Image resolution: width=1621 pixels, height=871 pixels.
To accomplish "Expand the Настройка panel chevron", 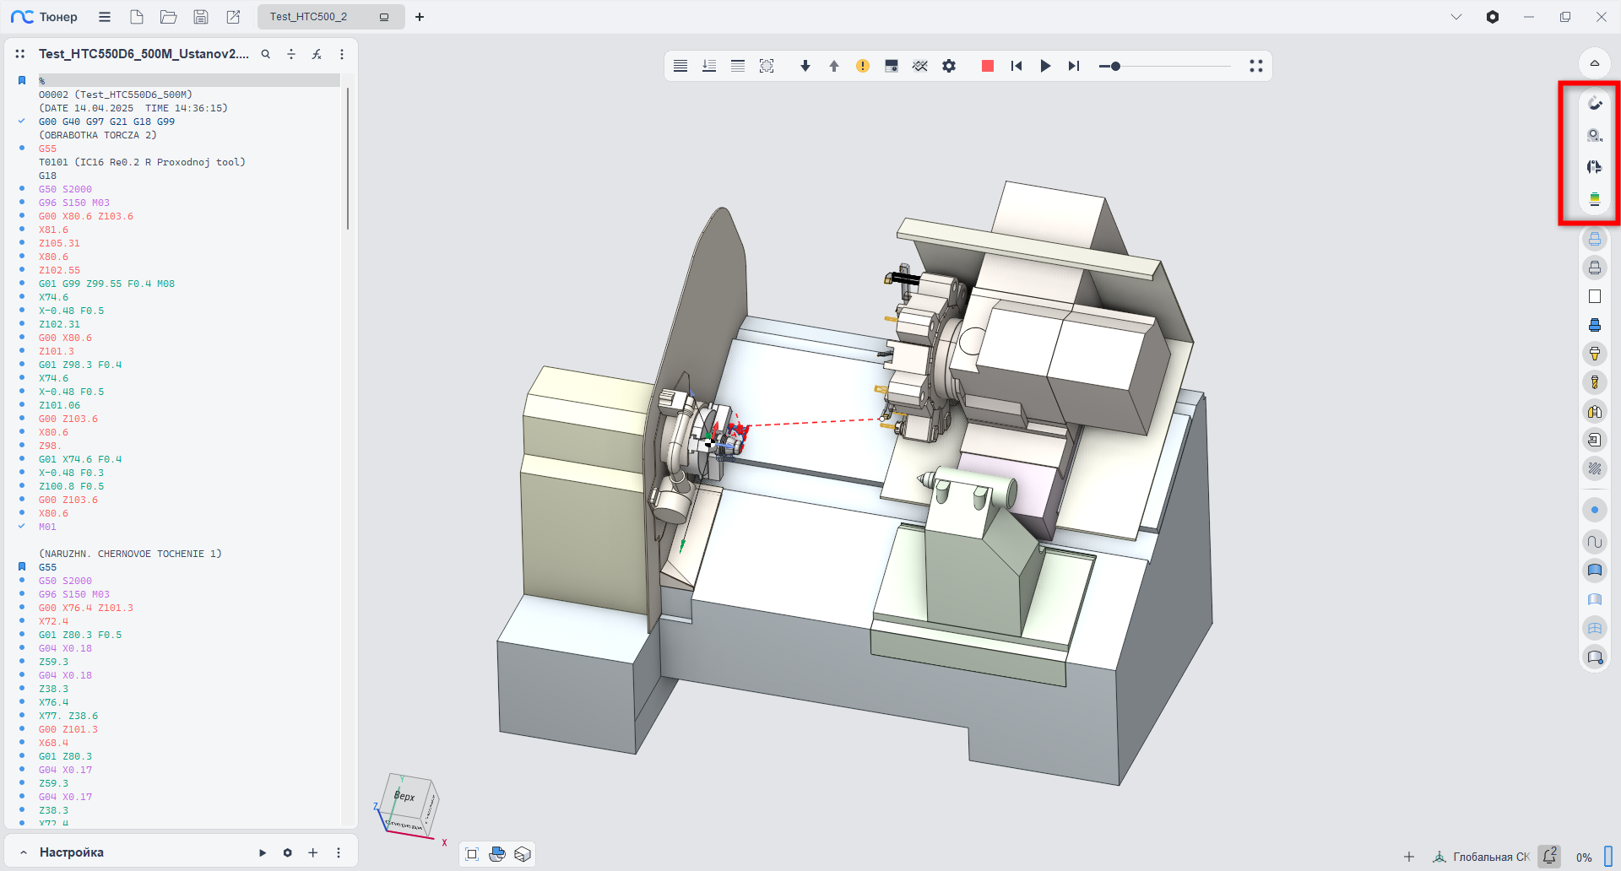I will 24,852.
